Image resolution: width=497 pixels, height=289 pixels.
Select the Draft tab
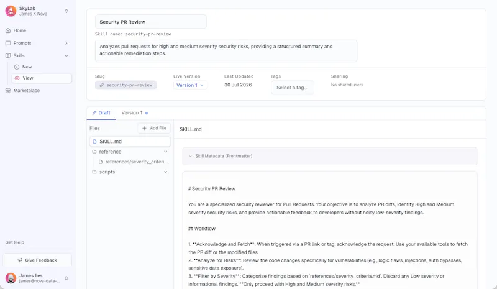coord(101,113)
